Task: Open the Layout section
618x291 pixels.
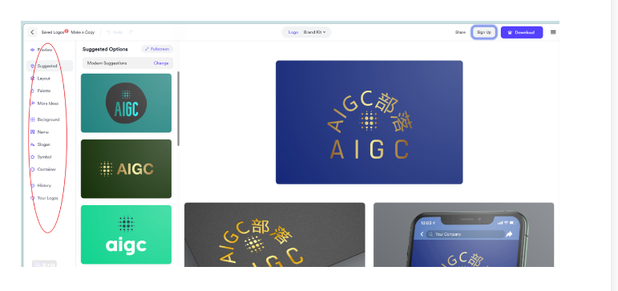Action: tap(40, 79)
